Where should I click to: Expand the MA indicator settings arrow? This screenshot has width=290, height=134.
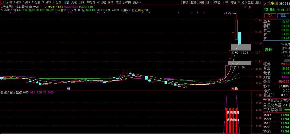[31, 7]
